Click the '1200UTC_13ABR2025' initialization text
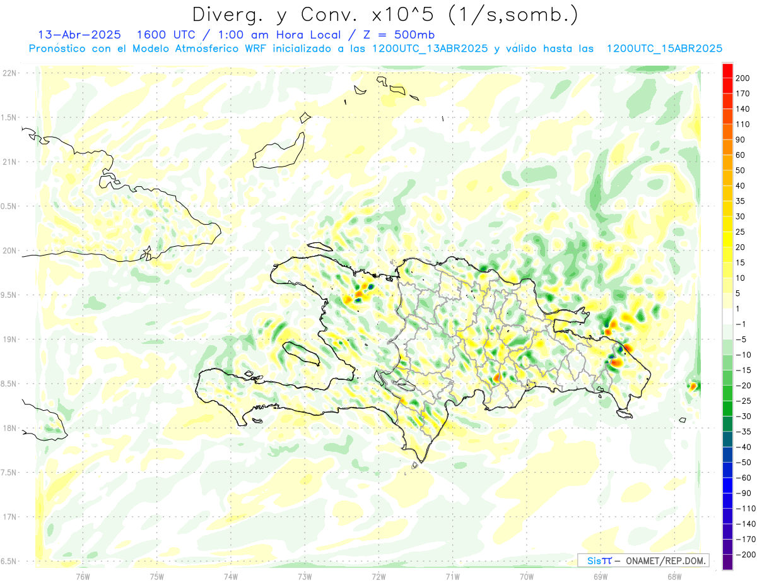The image size is (757, 585). pyautogui.click(x=430, y=49)
